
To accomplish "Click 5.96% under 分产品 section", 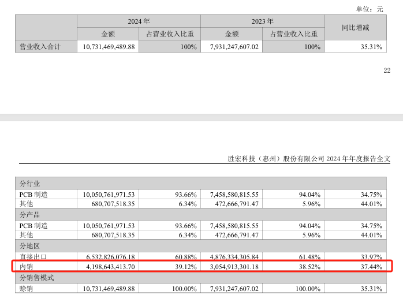I will pyautogui.click(x=312, y=235).
